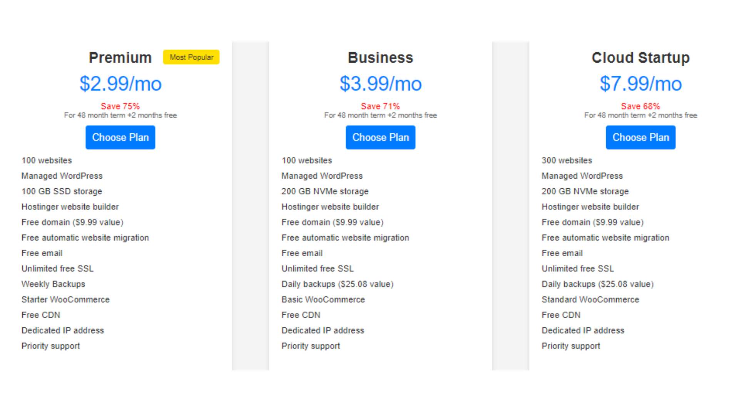Click Choose Plan under Cloud Startup
739x415 pixels.
(x=640, y=137)
